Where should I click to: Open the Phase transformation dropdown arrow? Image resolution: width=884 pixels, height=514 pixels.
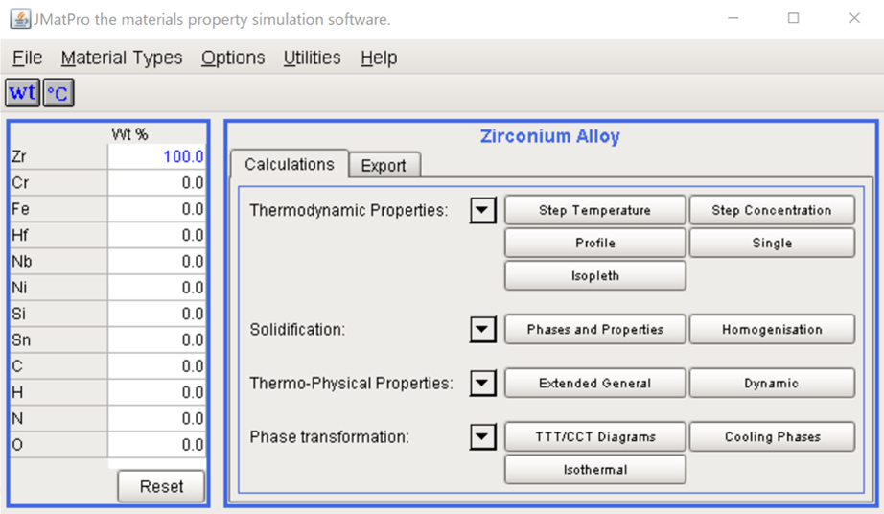[482, 436]
